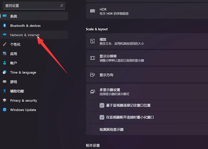Open 辅助功能 settings
Screen dimensions: 208x149
(34, 91)
